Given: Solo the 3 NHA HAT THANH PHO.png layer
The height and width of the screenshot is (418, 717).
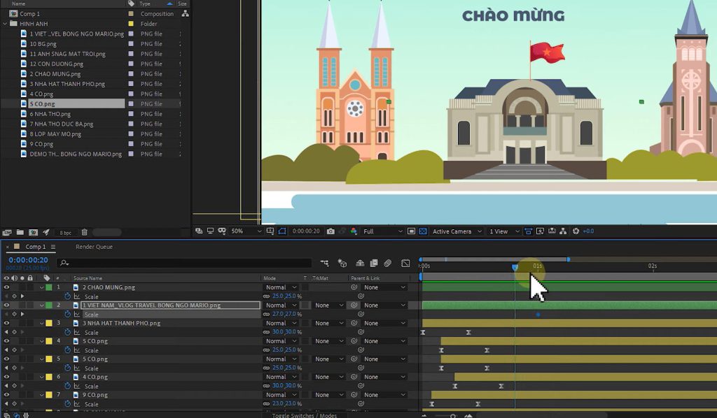Looking at the screenshot, I should (20, 323).
